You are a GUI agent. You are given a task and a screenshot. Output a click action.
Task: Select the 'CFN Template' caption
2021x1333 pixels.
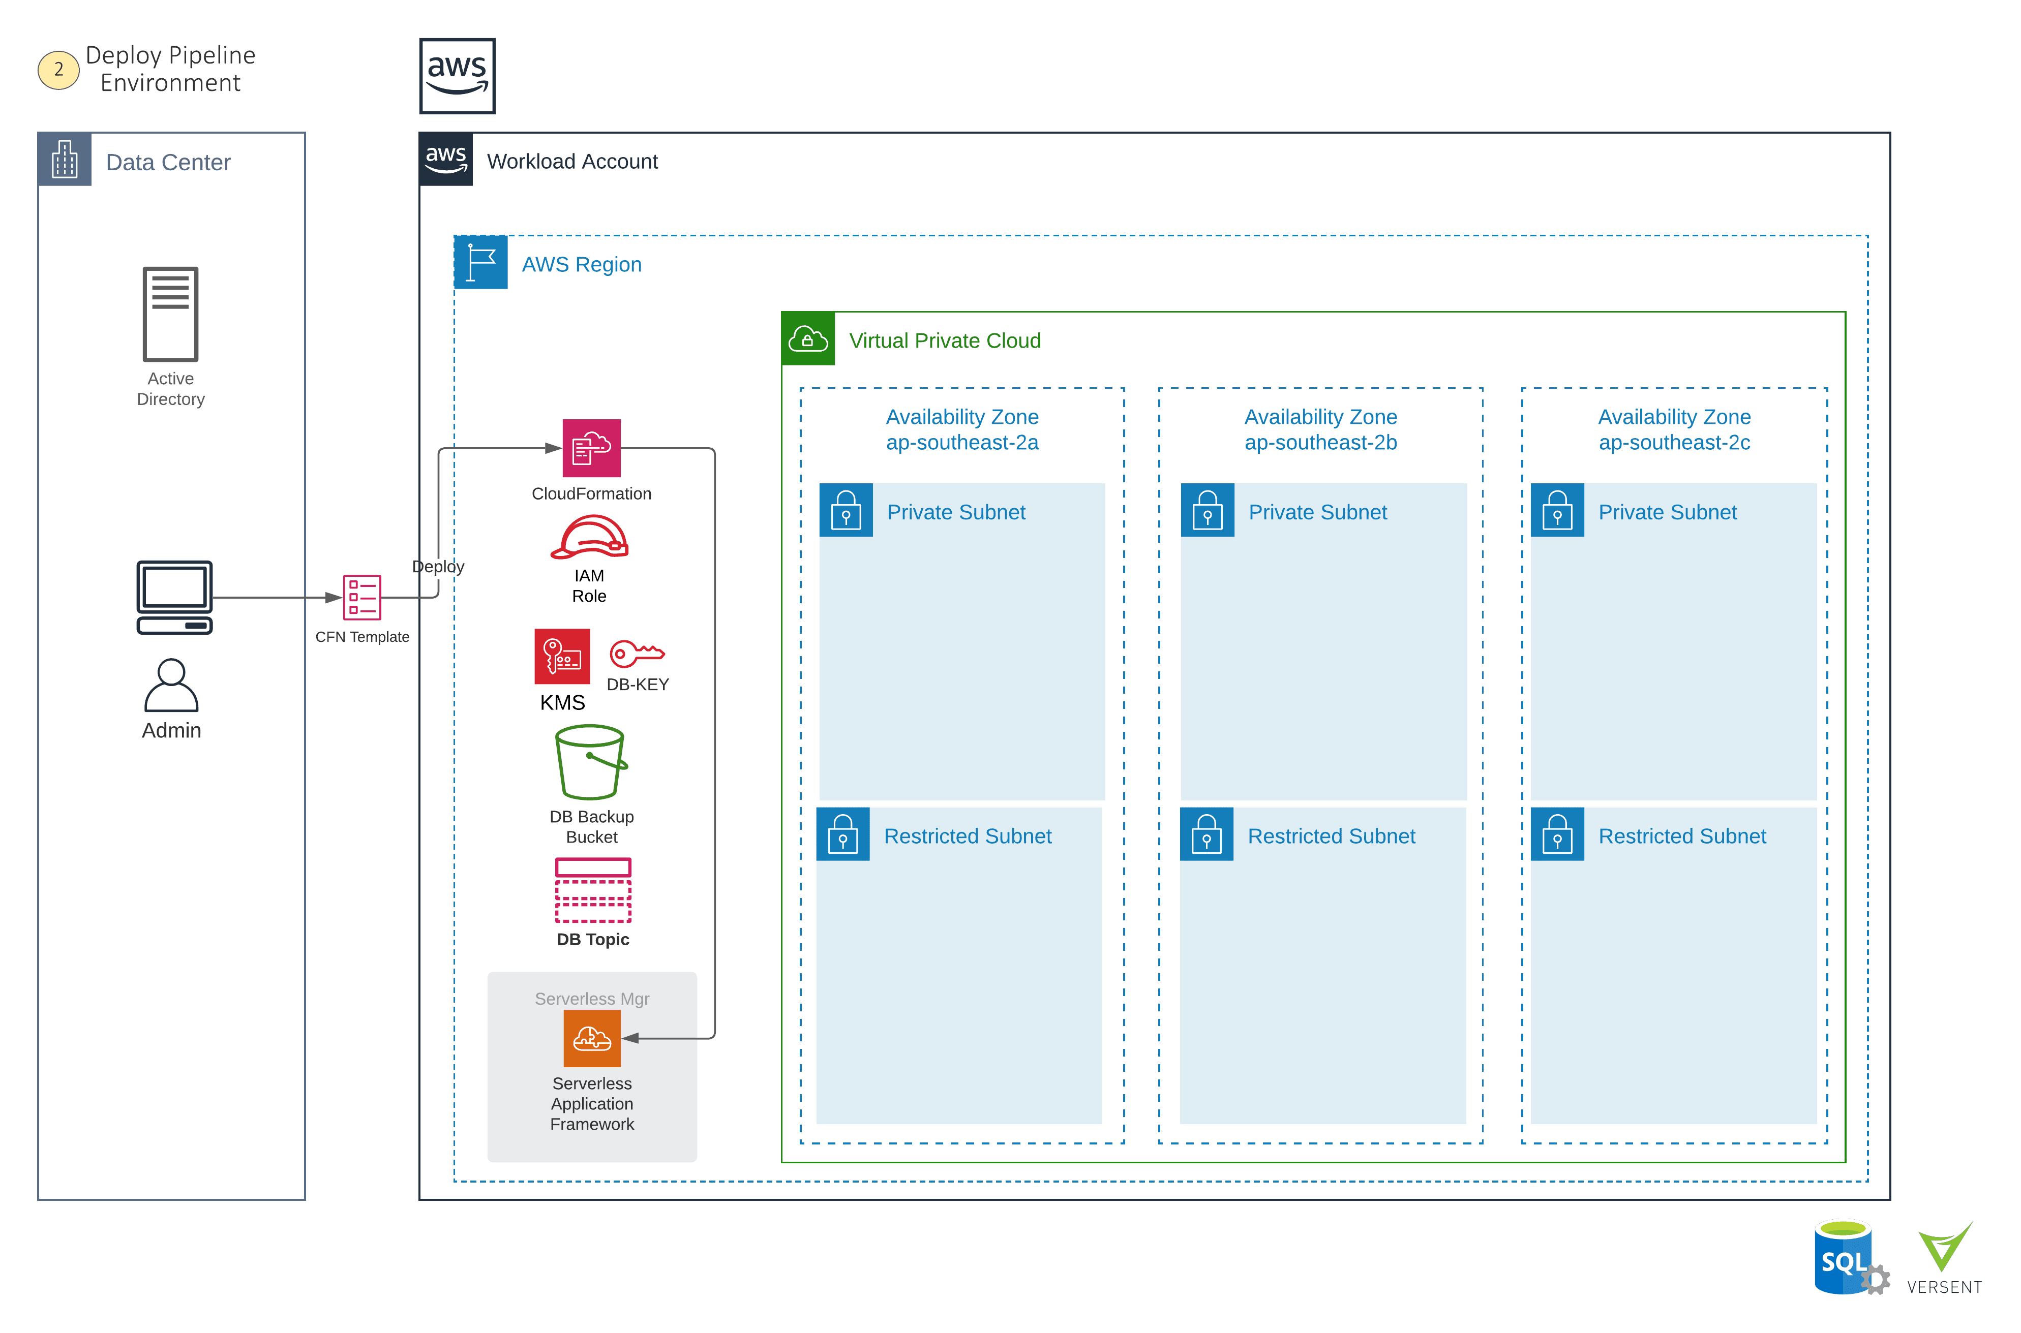363,637
